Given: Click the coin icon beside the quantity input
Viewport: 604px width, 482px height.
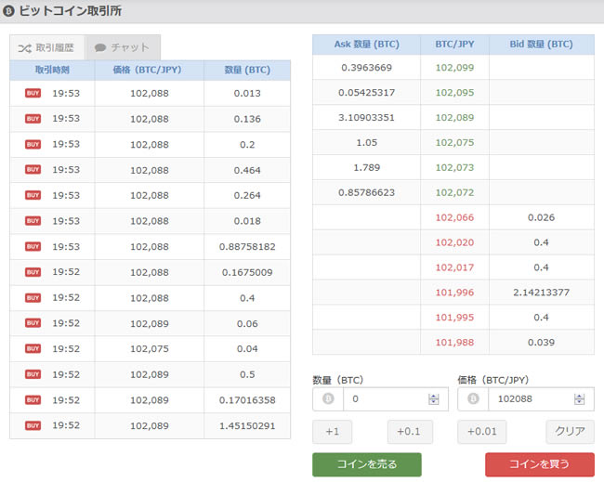Looking at the screenshot, I should point(328,398).
